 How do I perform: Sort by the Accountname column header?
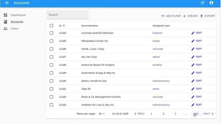tap(89, 25)
